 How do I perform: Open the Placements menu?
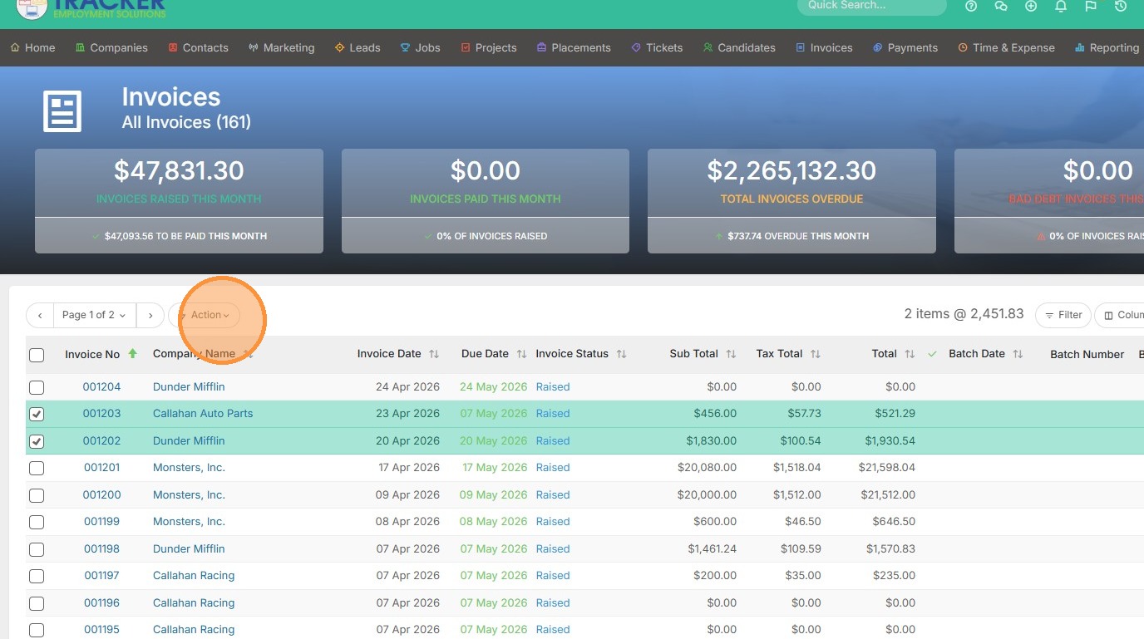(x=574, y=47)
